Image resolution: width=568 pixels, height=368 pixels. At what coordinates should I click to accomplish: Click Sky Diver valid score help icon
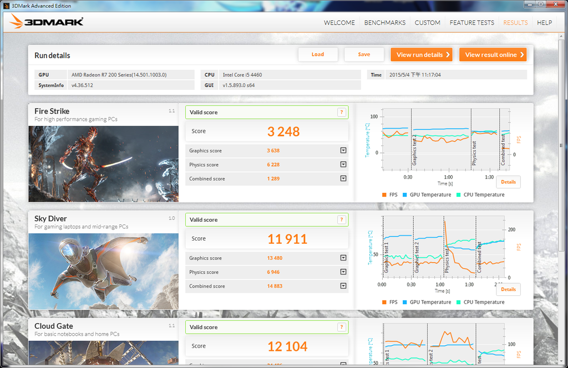(341, 220)
